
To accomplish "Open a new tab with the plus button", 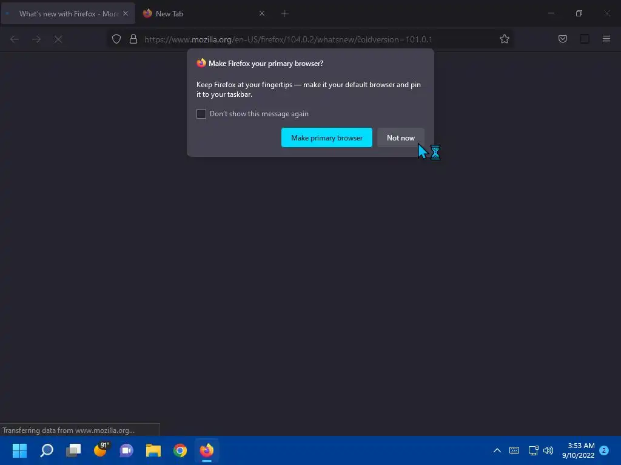I will tap(285, 14).
